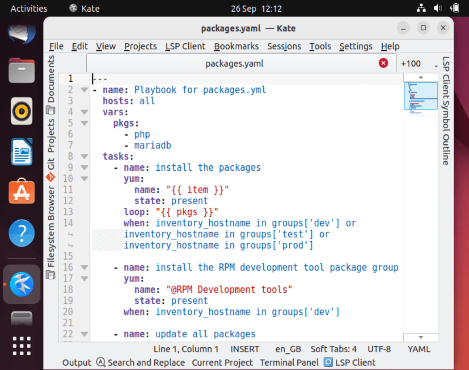469x370 pixels.
Task: Open the Help app from the dock
Action: (x=21, y=233)
